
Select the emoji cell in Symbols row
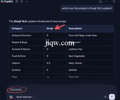coord(47,70)
